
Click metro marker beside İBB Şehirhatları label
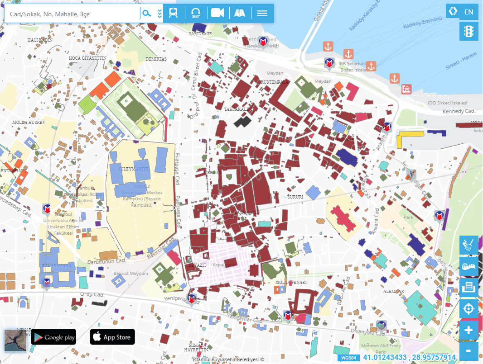tap(329, 64)
